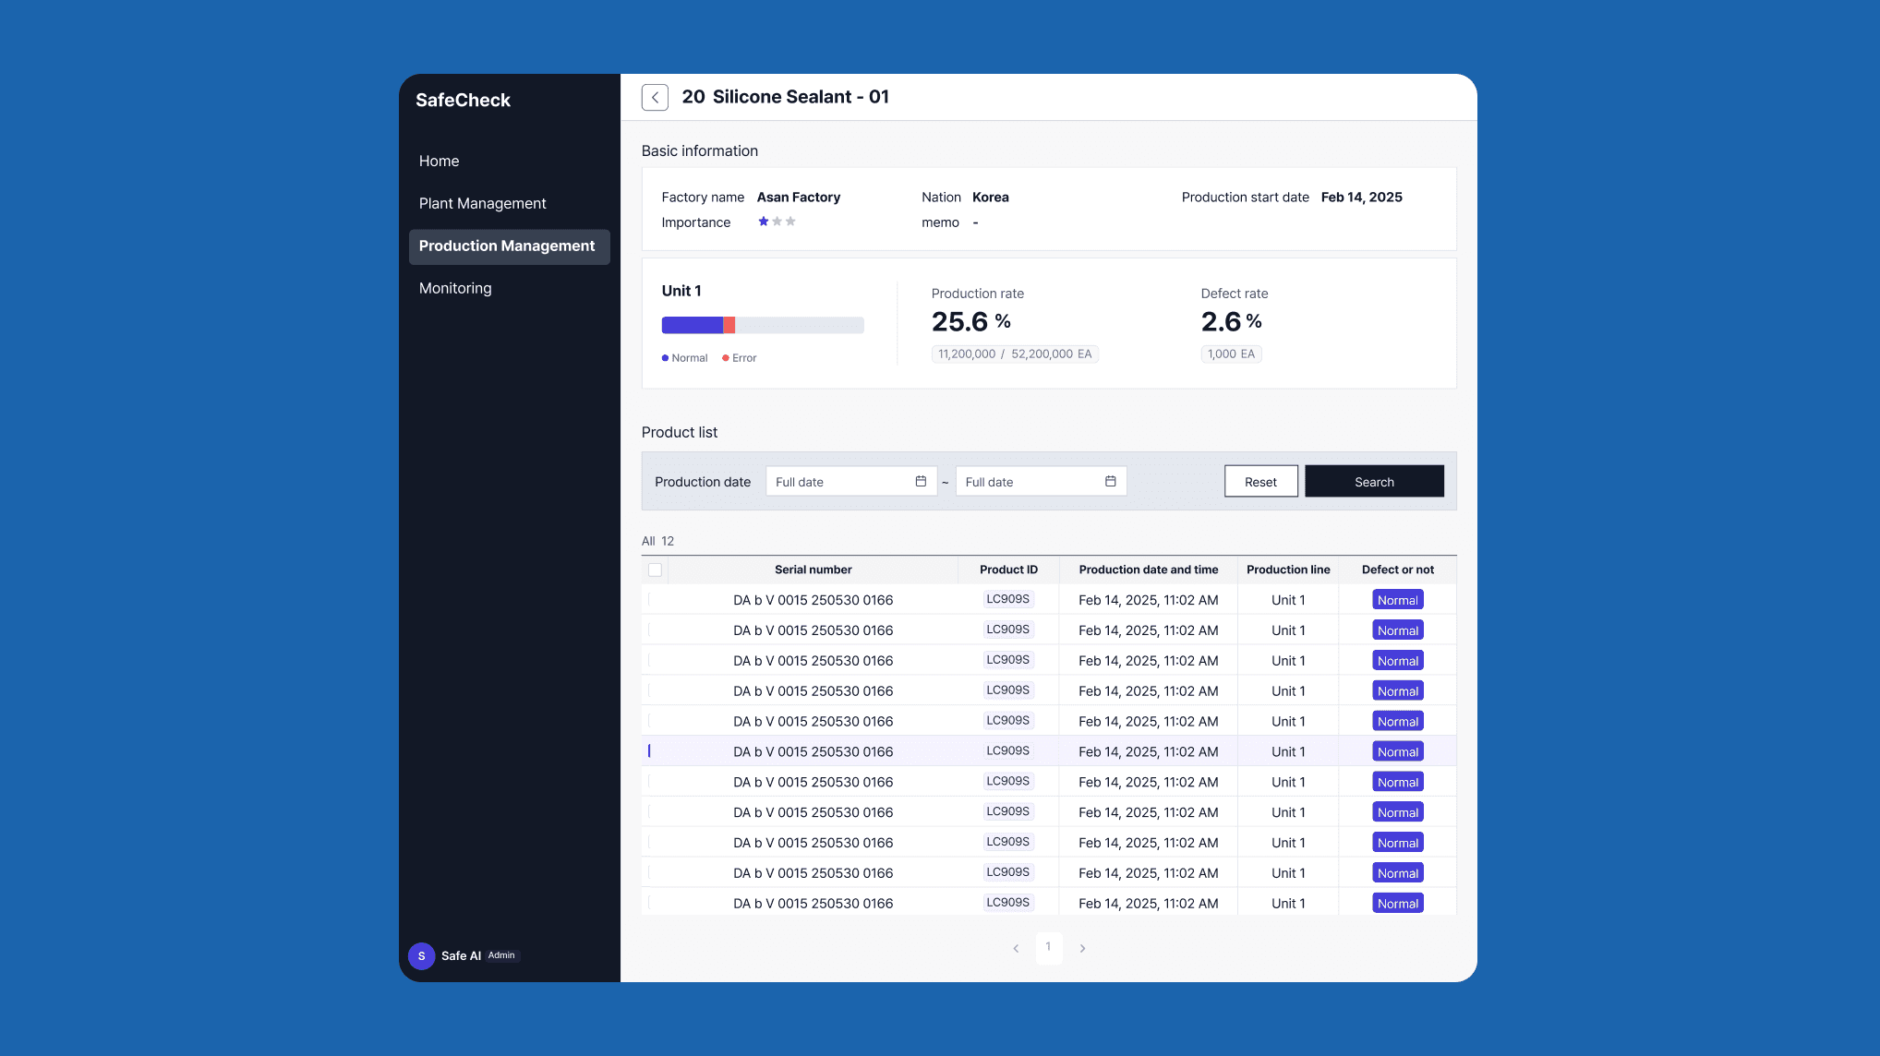This screenshot has width=1880, height=1056.
Task: Open the Monitoring section
Action: (x=455, y=288)
